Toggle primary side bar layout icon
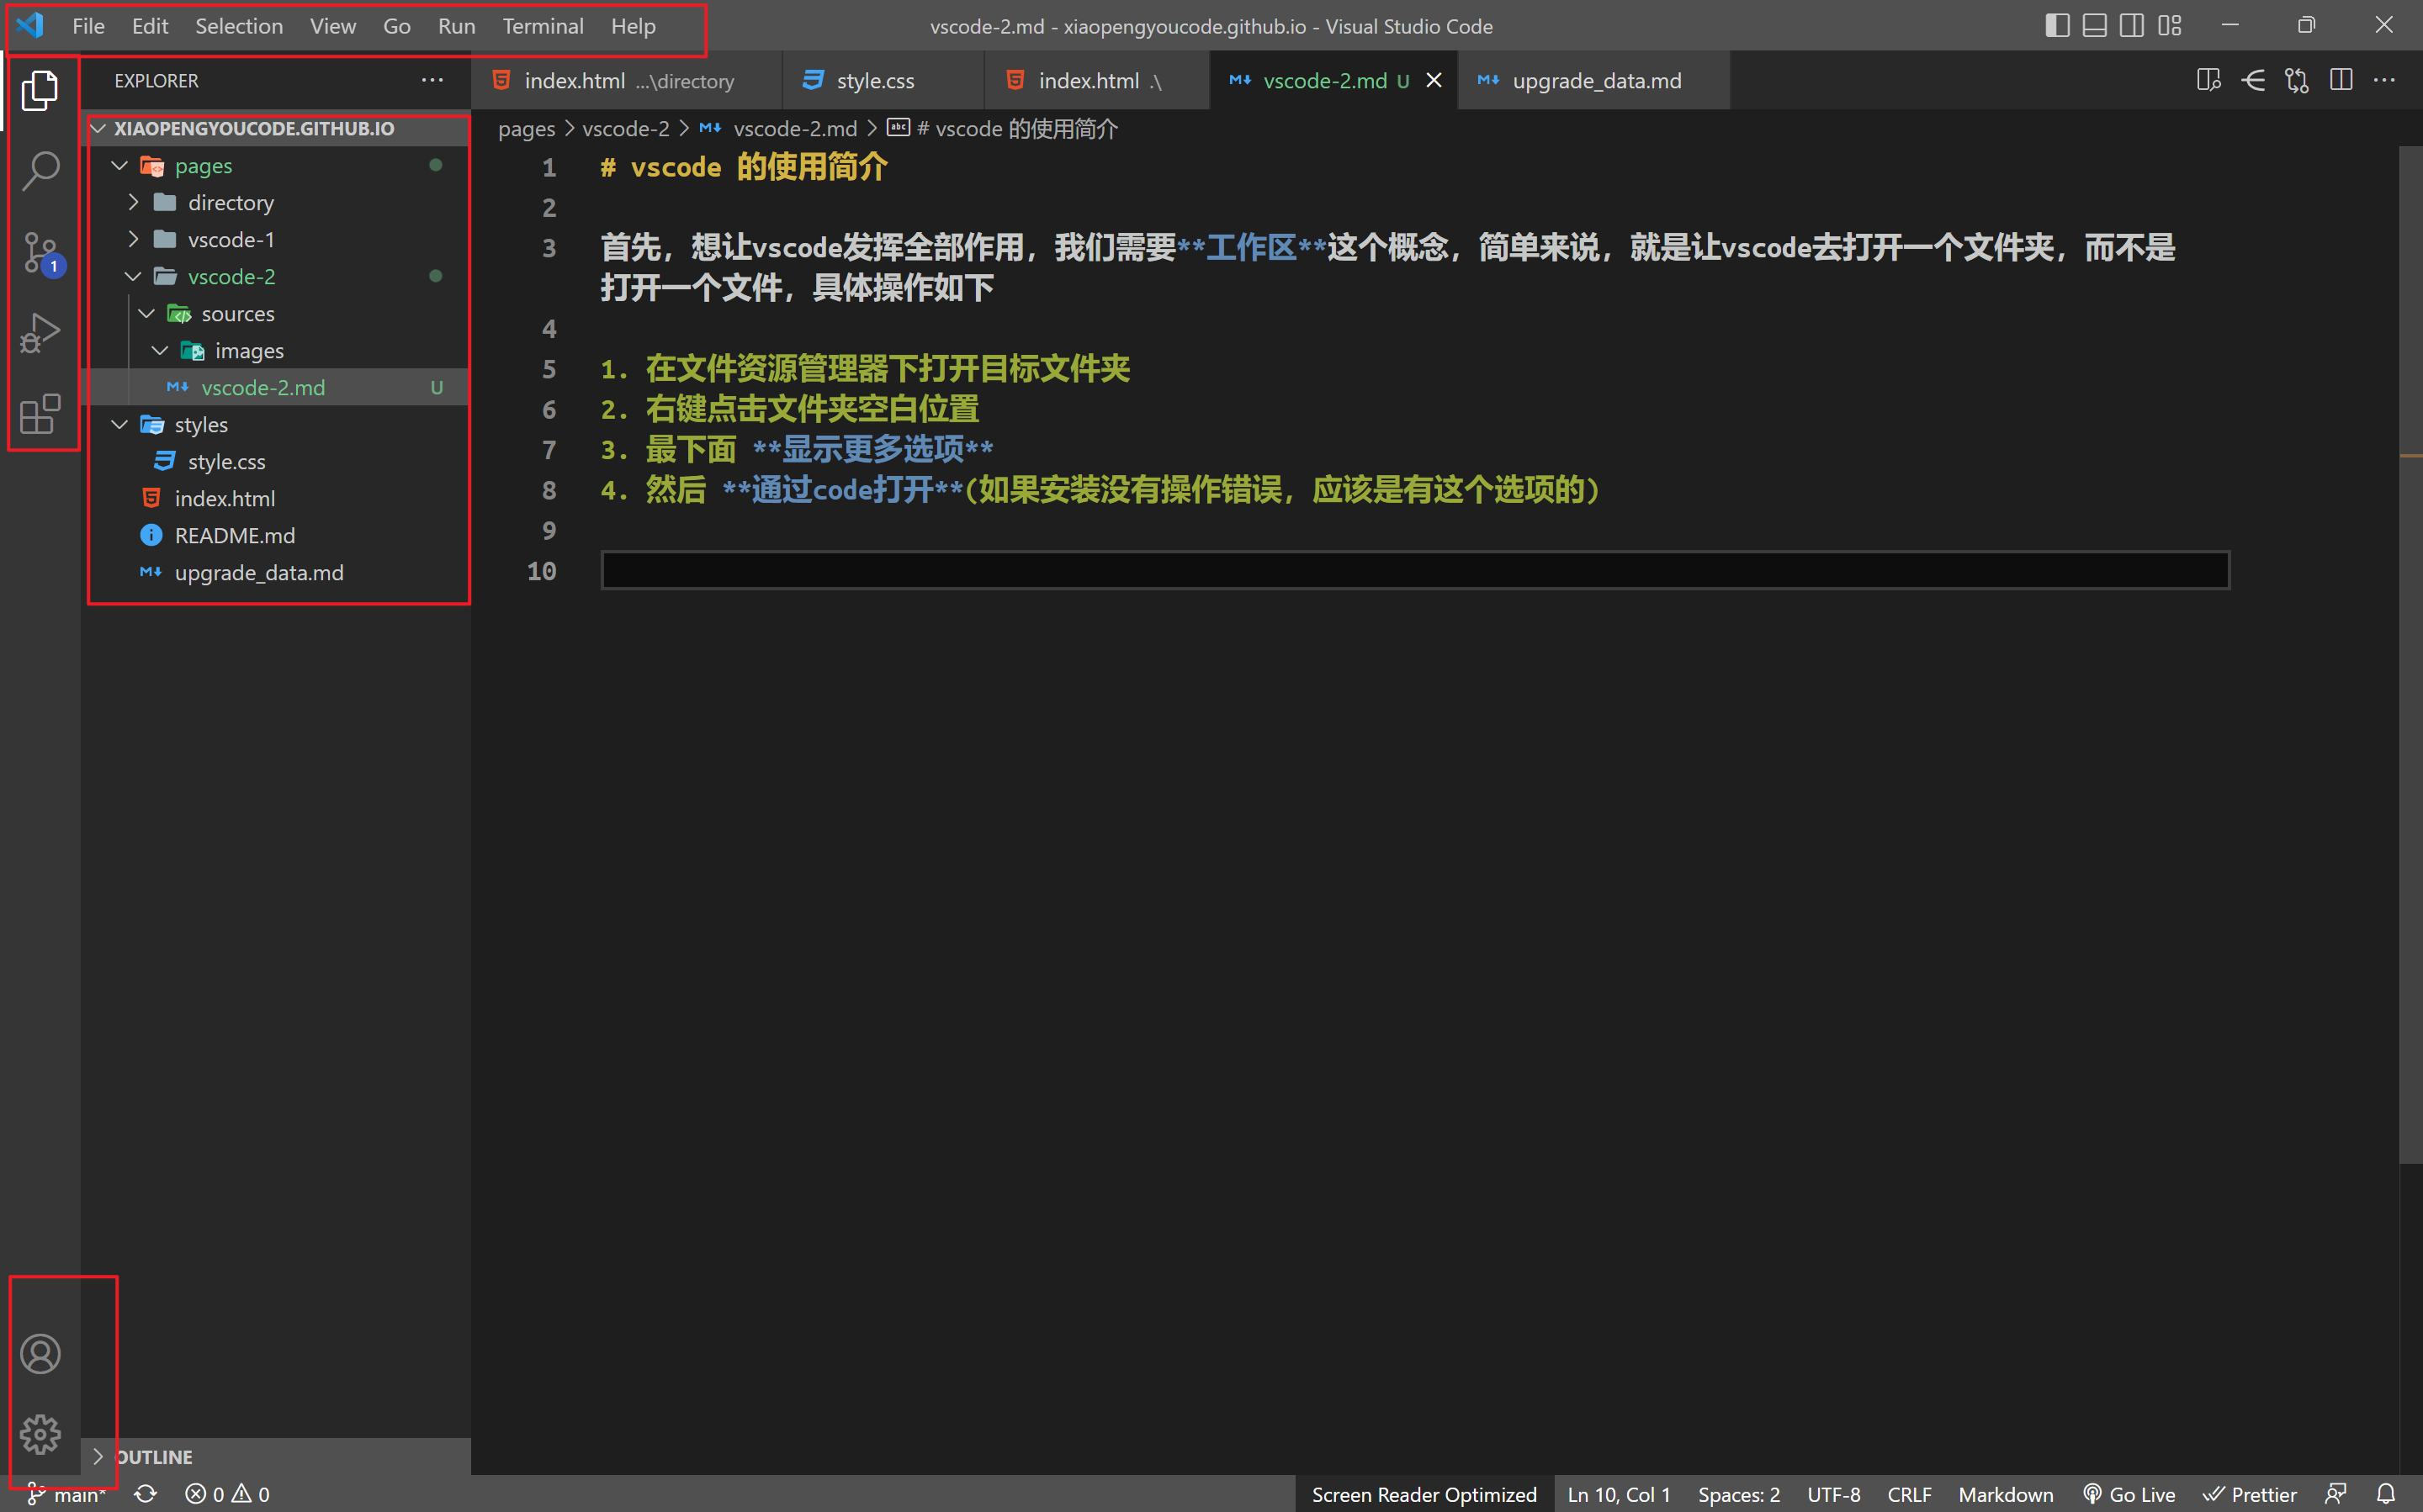The height and width of the screenshot is (1512, 2423). [2057, 25]
